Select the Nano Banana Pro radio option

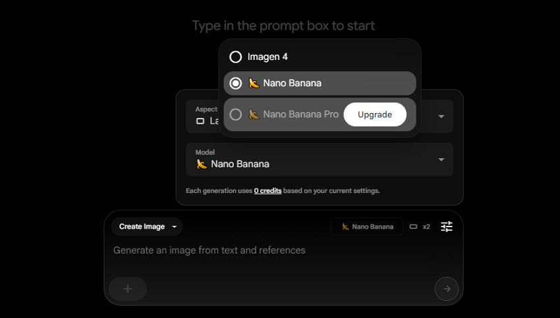pyautogui.click(x=236, y=115)
